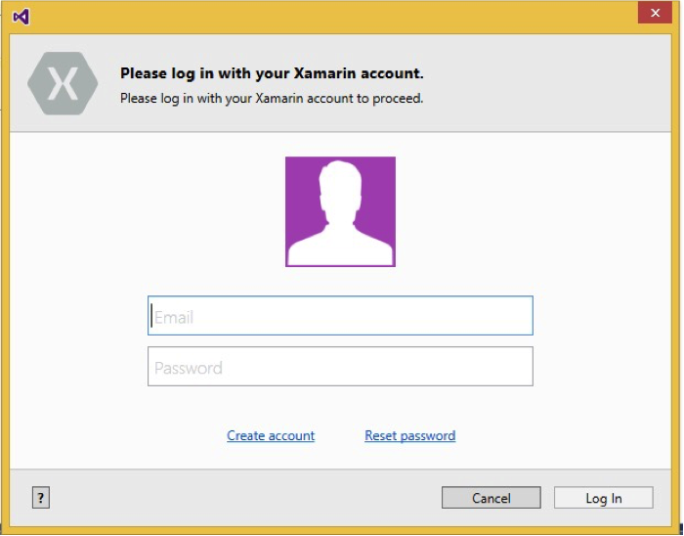Click the 'Email' placeholder text

pos(174,317)
